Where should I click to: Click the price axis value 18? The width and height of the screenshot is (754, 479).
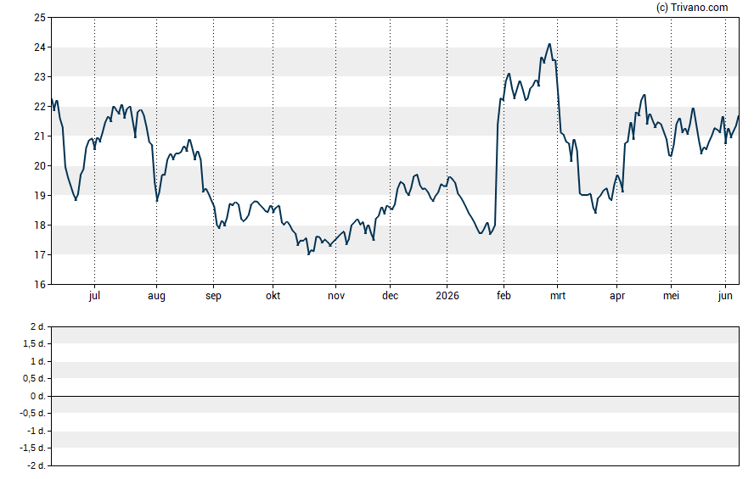[39, 226]
